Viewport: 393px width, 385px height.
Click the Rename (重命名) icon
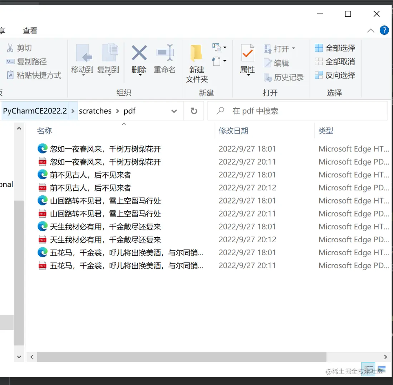pyautogui.click(x=165, y=53)
